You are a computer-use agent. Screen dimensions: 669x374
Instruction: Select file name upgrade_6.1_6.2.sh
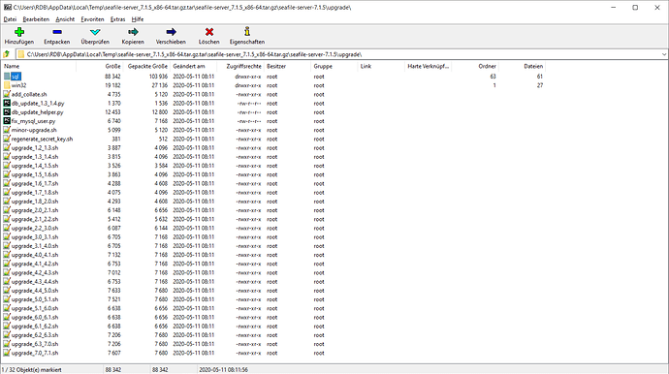pyautogui.click(x=35, y=327)
